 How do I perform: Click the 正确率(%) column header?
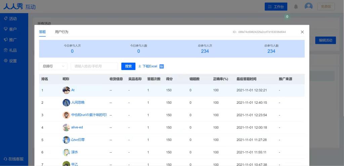click(x=220, y=79)
